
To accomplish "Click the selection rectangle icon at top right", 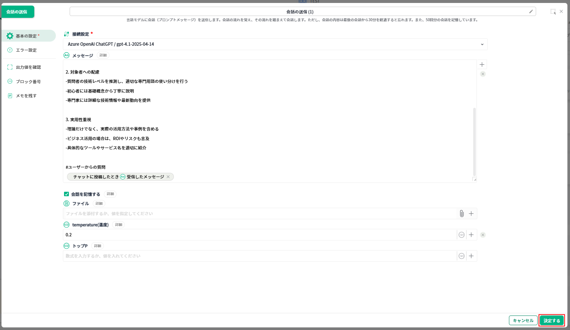I will [x=553, y=12].
